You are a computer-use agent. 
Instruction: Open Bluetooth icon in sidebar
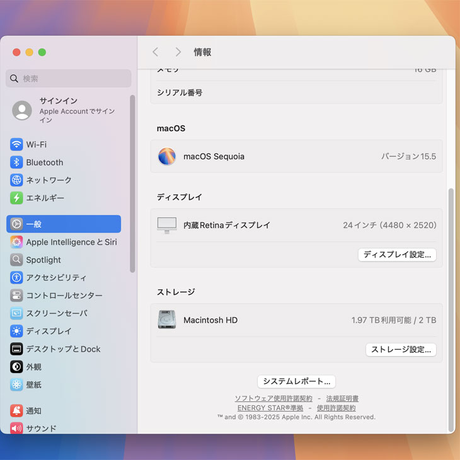pyautogui.click(x=16, y=162)
